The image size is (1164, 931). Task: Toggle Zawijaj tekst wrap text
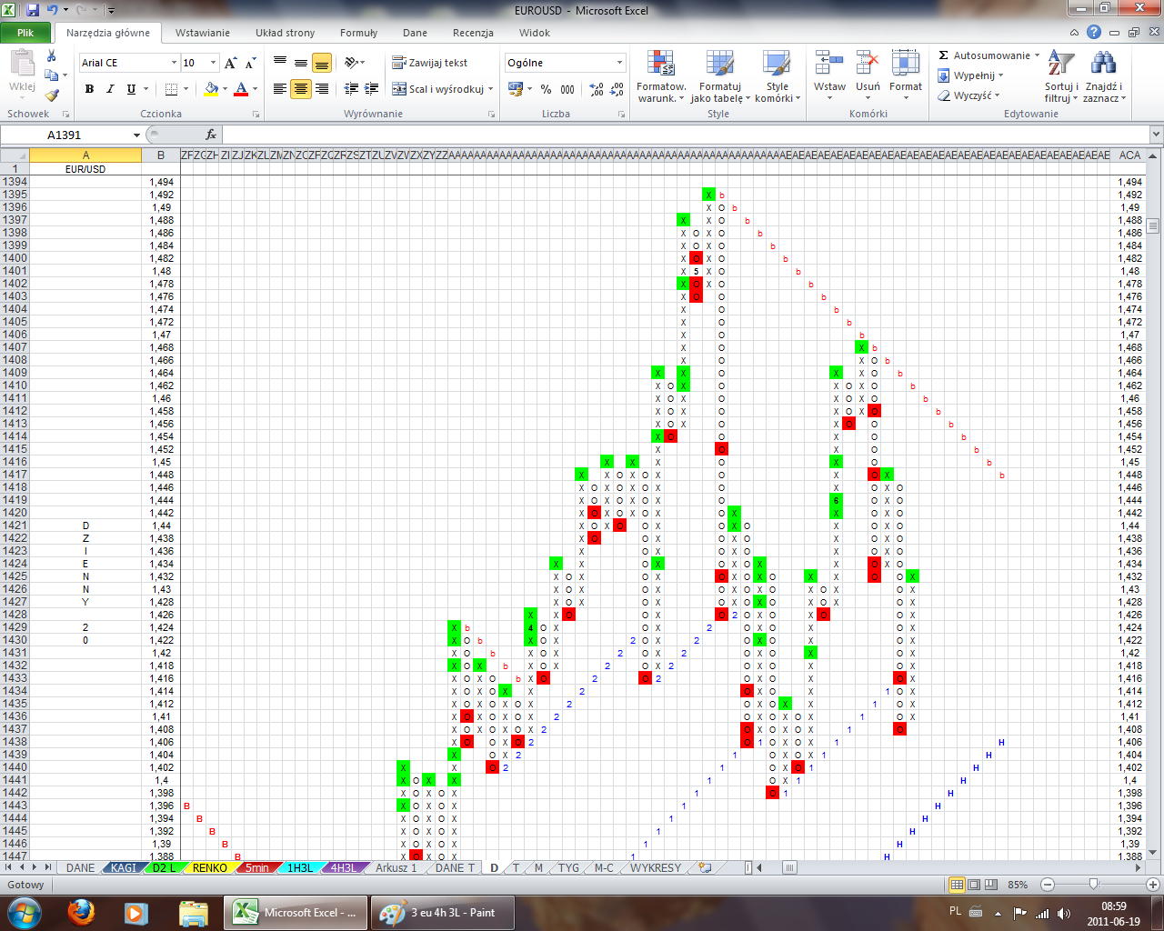(x=430, y=63)
